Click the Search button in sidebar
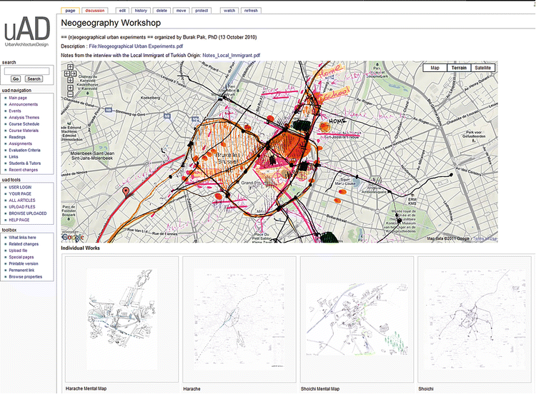Screen dimensions: 536x394 [34, 79]
